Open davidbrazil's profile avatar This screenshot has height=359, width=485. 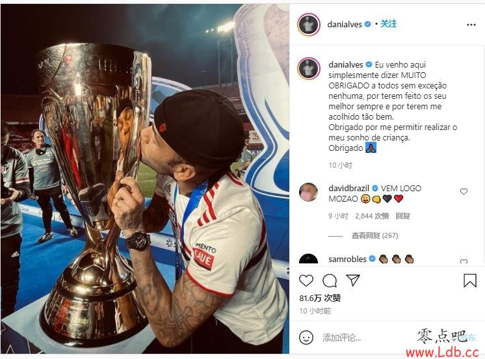[x=308, y=193]
